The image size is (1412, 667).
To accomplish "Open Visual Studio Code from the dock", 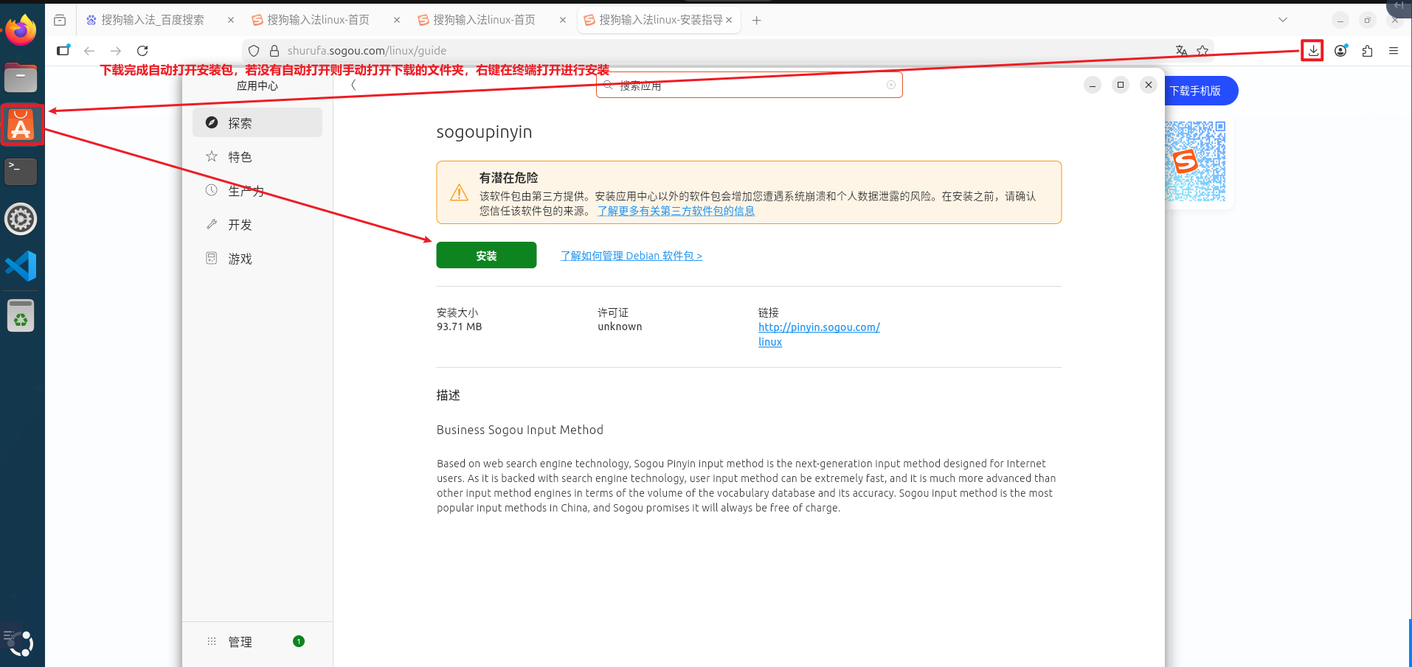I will tap(21, 266).
